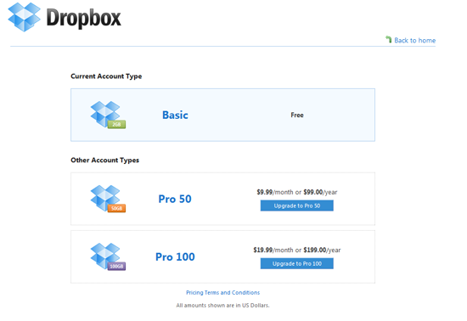Click the Upgrade to Pro 100 button
This screenshot has height=321, width=467.
(x=297, y=263)
